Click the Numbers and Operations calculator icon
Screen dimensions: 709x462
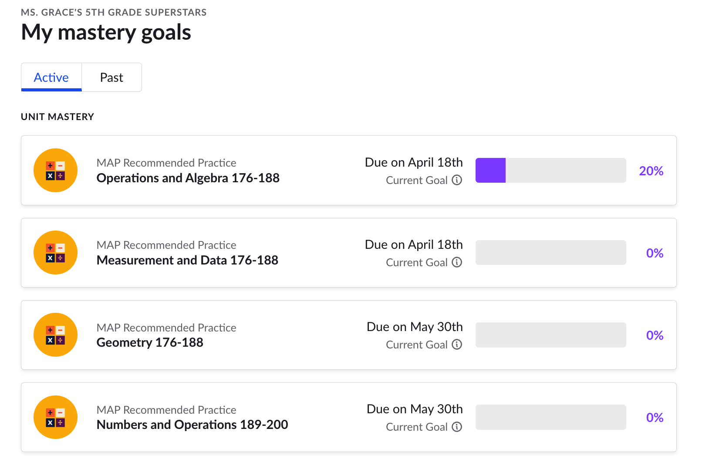click(x=55, y=417)
